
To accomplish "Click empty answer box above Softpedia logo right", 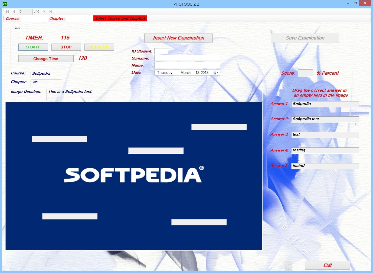I will 219,127.
